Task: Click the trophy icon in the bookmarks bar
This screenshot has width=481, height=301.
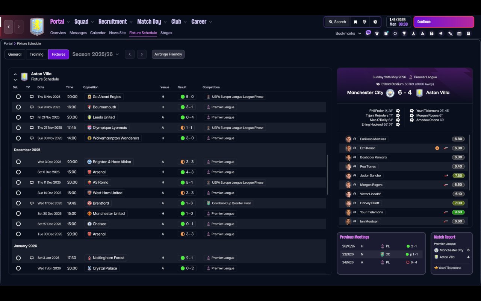Action: (404, 33)
